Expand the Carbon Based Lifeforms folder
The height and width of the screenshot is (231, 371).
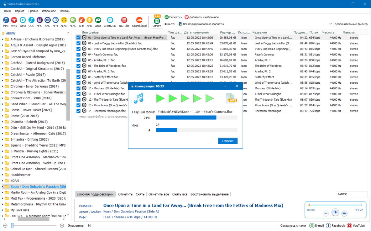[x=3, y=57]
